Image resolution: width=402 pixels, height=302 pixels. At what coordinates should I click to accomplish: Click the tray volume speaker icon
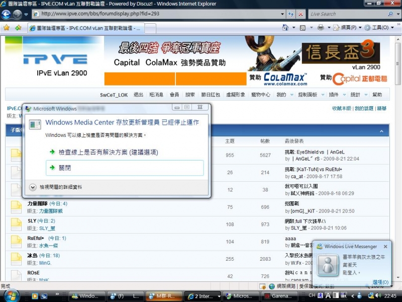click(378, 296)
